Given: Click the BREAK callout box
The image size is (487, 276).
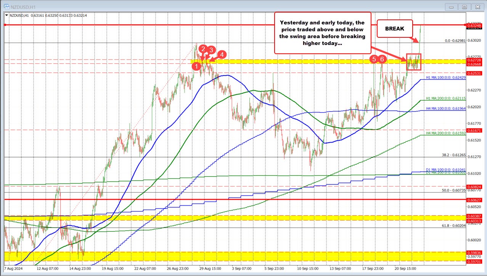Looking at the screenshot, I should click(395, 29).
